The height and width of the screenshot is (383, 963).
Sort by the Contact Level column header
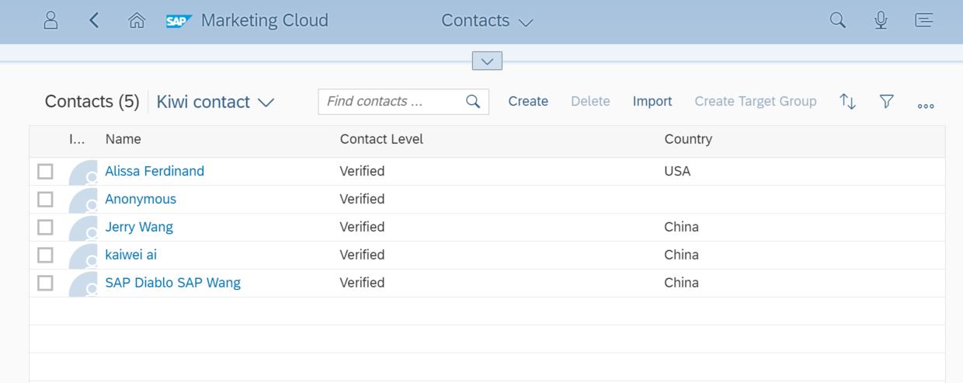pos(381,139)
